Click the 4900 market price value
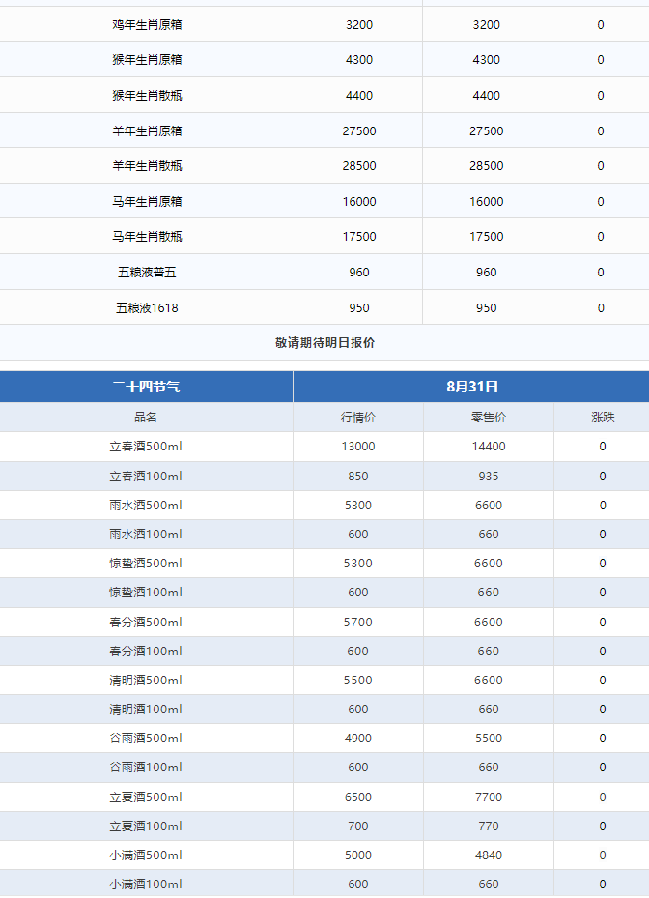Viewport: 649px width, 898px height. click(x=358, y=739)
